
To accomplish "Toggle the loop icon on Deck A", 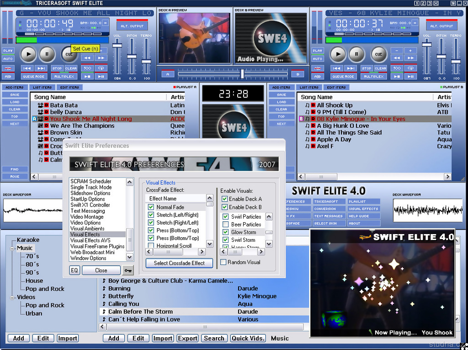I will click(x=101, y=68).
